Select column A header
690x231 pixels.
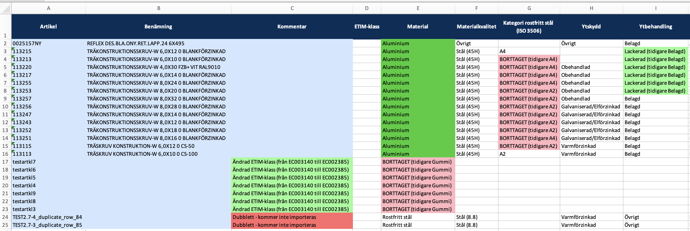(49, 8)
